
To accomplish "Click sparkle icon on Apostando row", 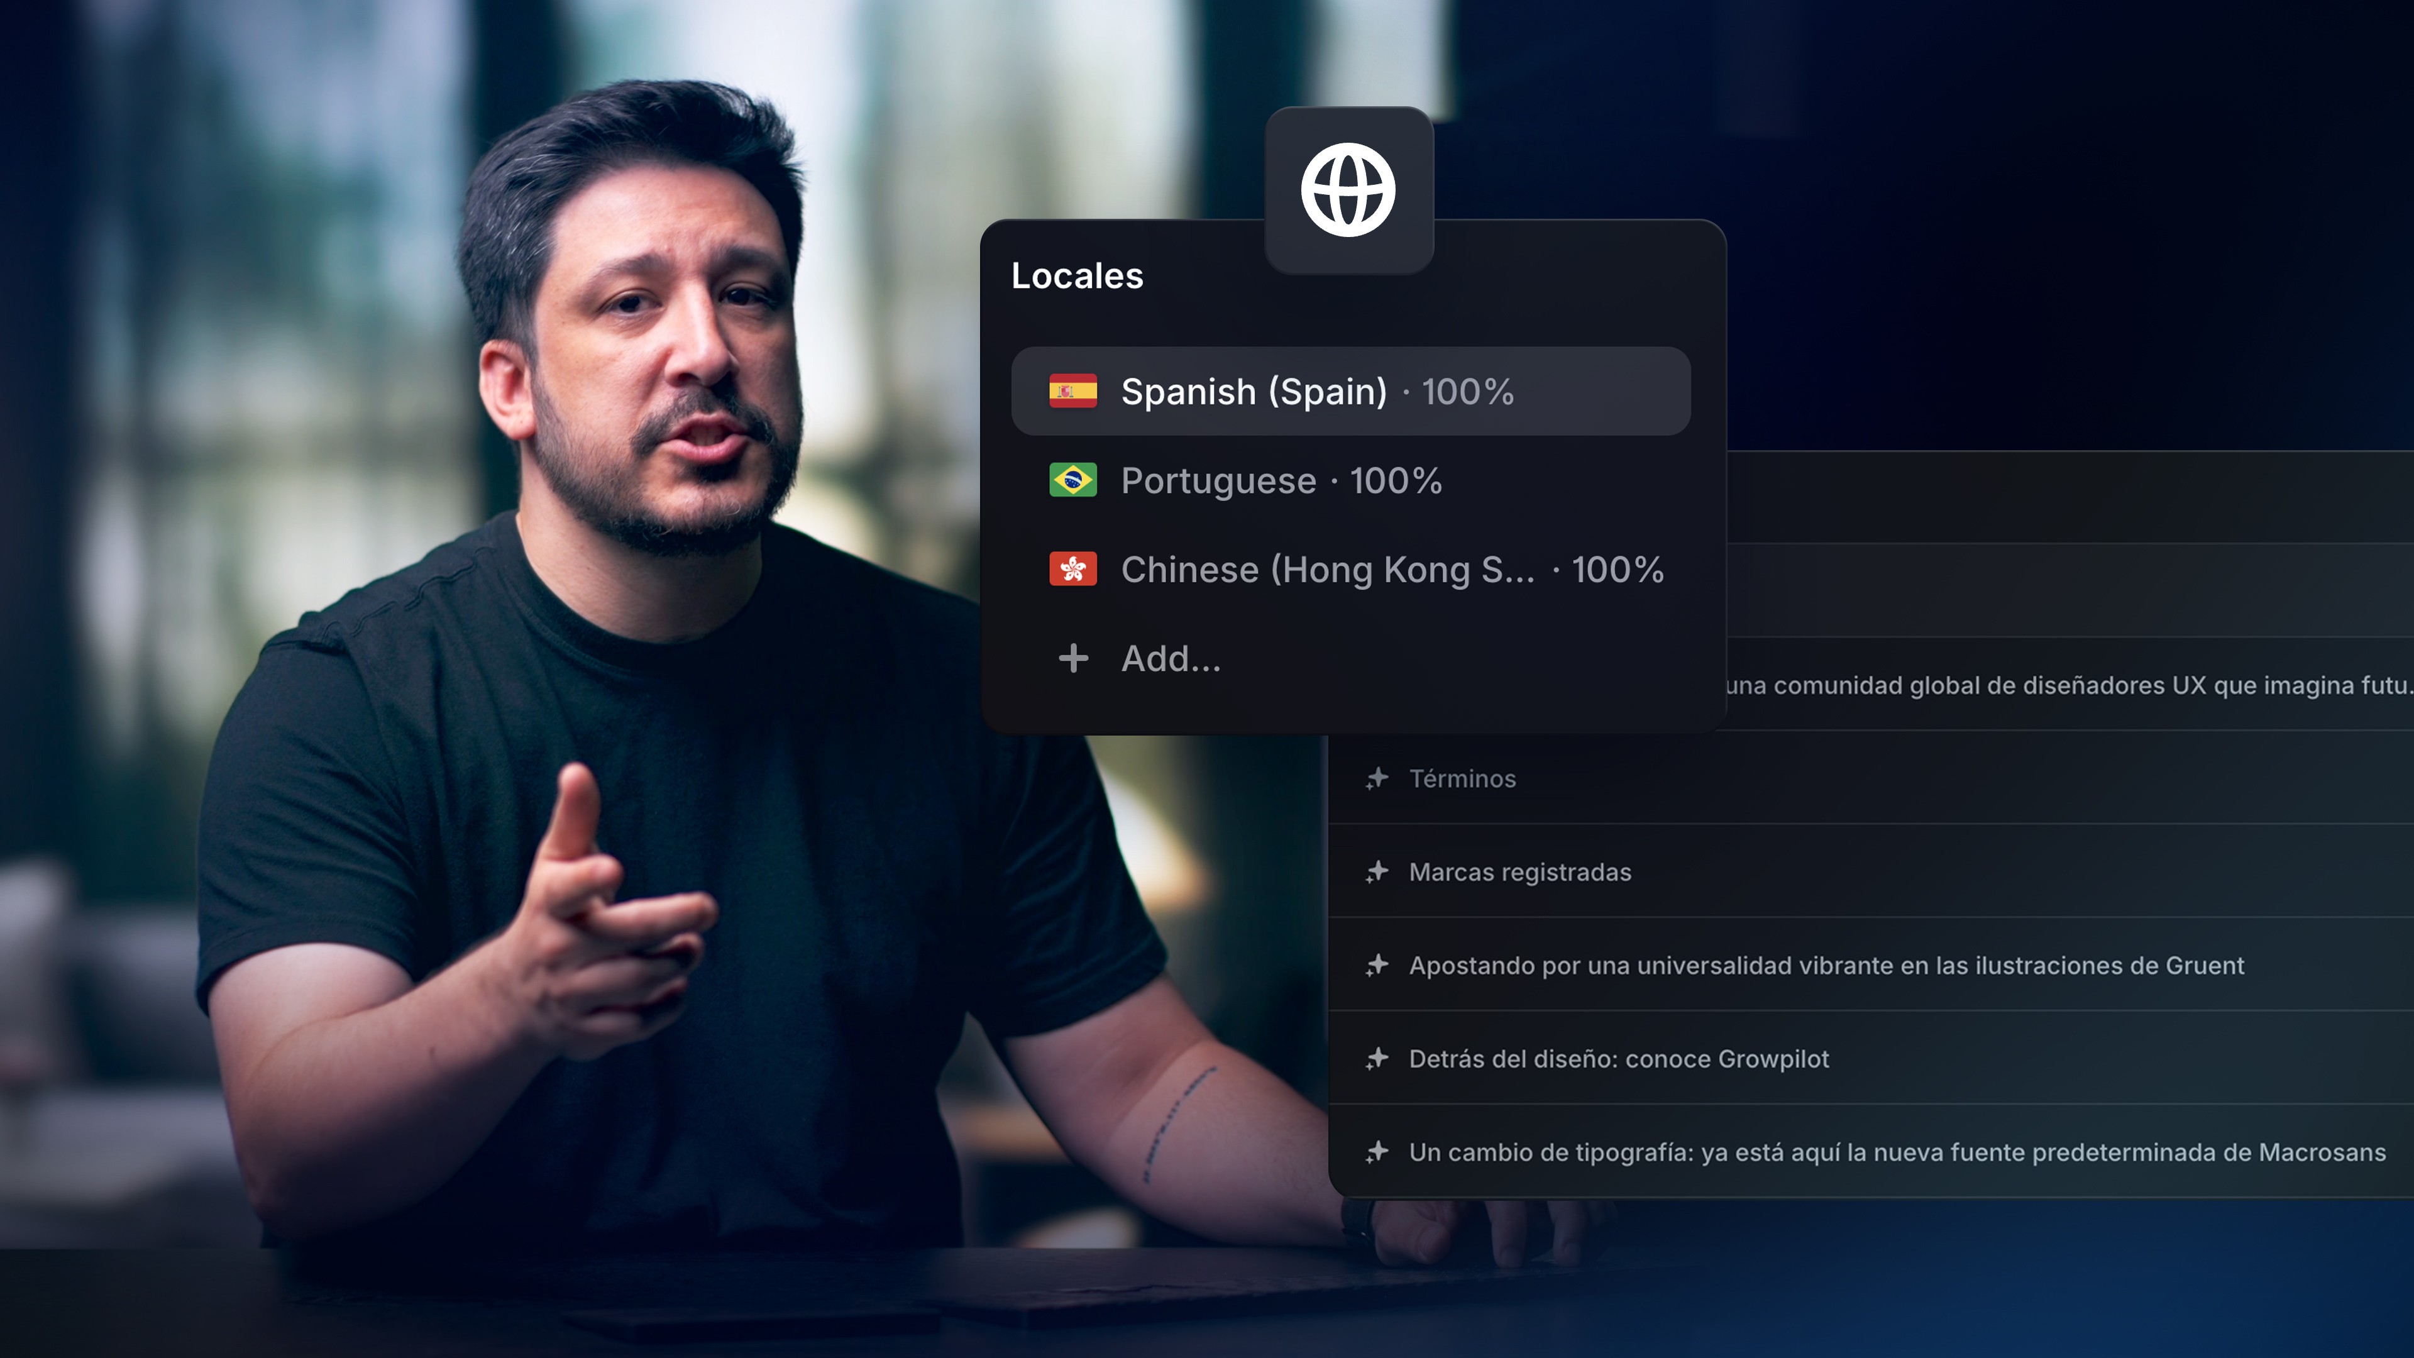I will (x=1377, y=965).
